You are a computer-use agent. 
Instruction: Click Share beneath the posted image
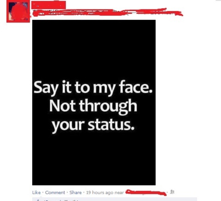[x=75, y=192]
